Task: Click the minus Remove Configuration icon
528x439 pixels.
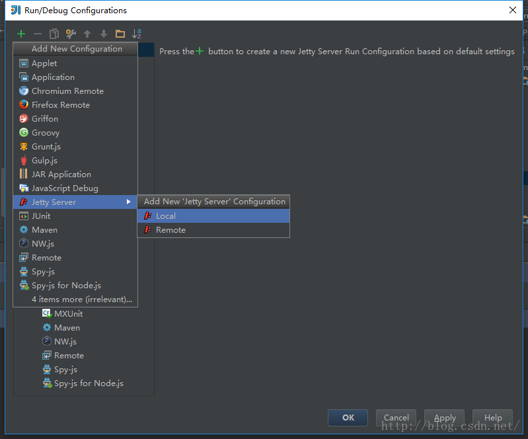Action: [38, 34]
